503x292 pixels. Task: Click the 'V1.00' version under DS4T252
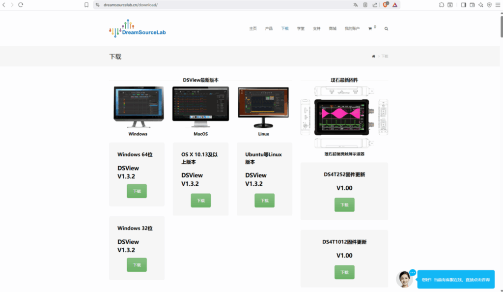344,188
